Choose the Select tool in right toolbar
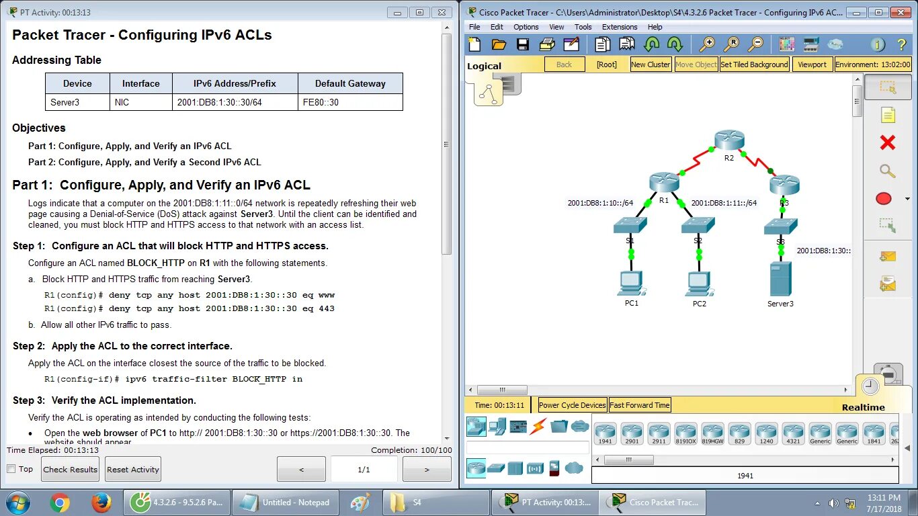This screenshot has width=918, height=516. coord(888,87)
